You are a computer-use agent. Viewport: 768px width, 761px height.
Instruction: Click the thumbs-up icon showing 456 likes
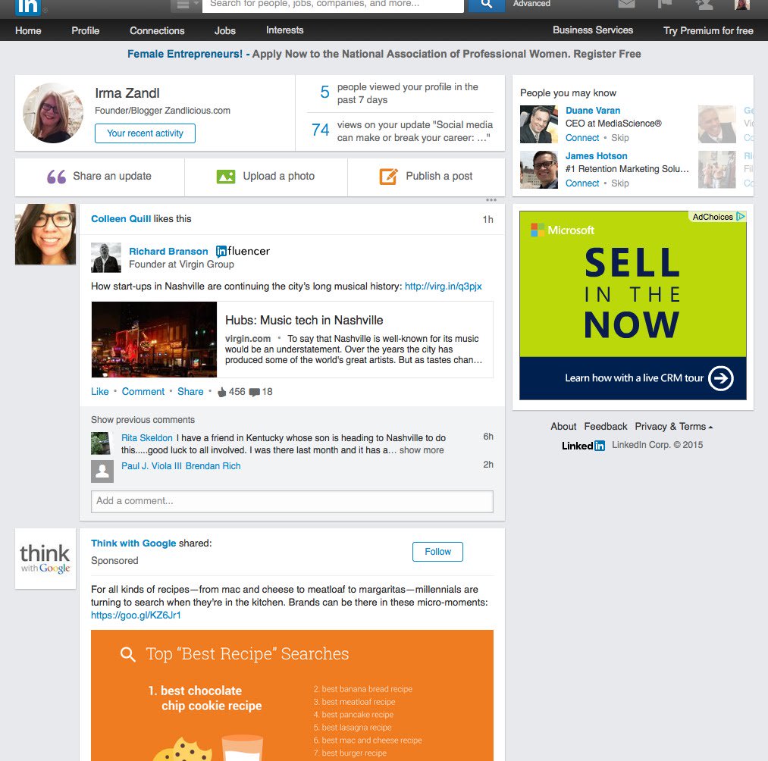222,392
